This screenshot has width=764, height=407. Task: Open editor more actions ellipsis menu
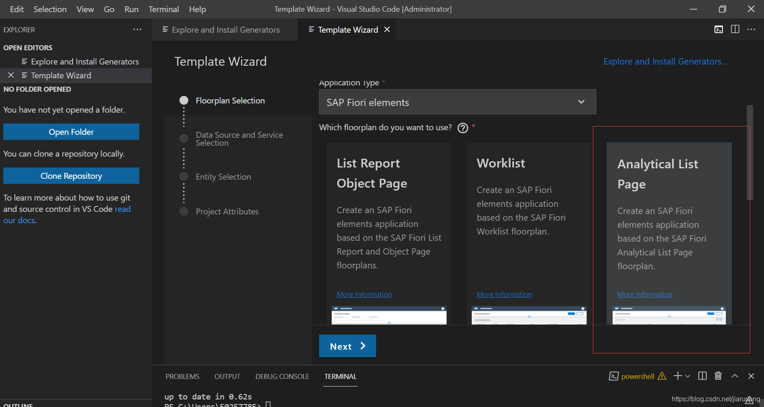click(x=751, y=29)
